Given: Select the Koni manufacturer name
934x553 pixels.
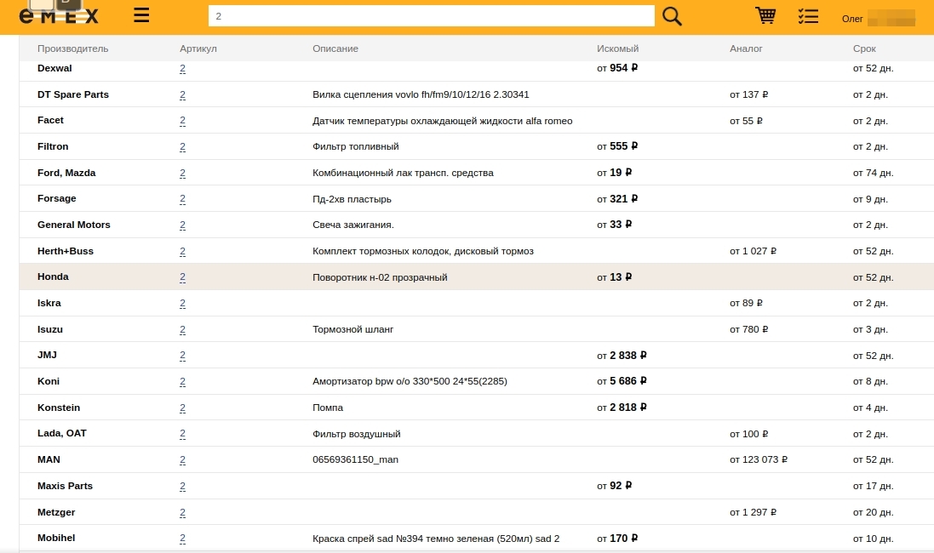Looking at the screenshot, I should point(49,381).
